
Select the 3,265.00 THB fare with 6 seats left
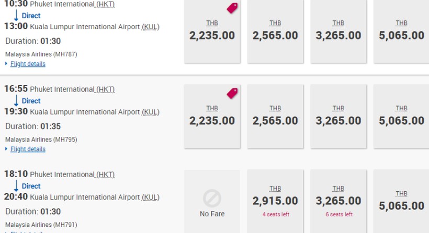338,202
